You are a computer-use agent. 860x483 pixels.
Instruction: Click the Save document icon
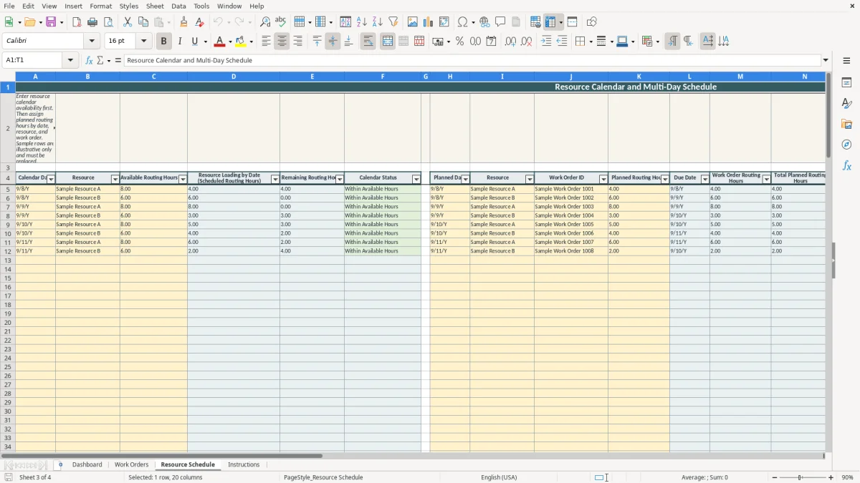(52, 22)
